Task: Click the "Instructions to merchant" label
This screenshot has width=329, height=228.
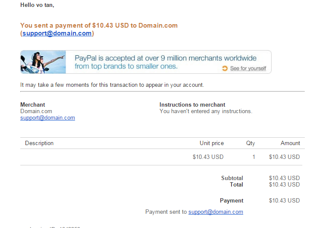Action: 192,104
